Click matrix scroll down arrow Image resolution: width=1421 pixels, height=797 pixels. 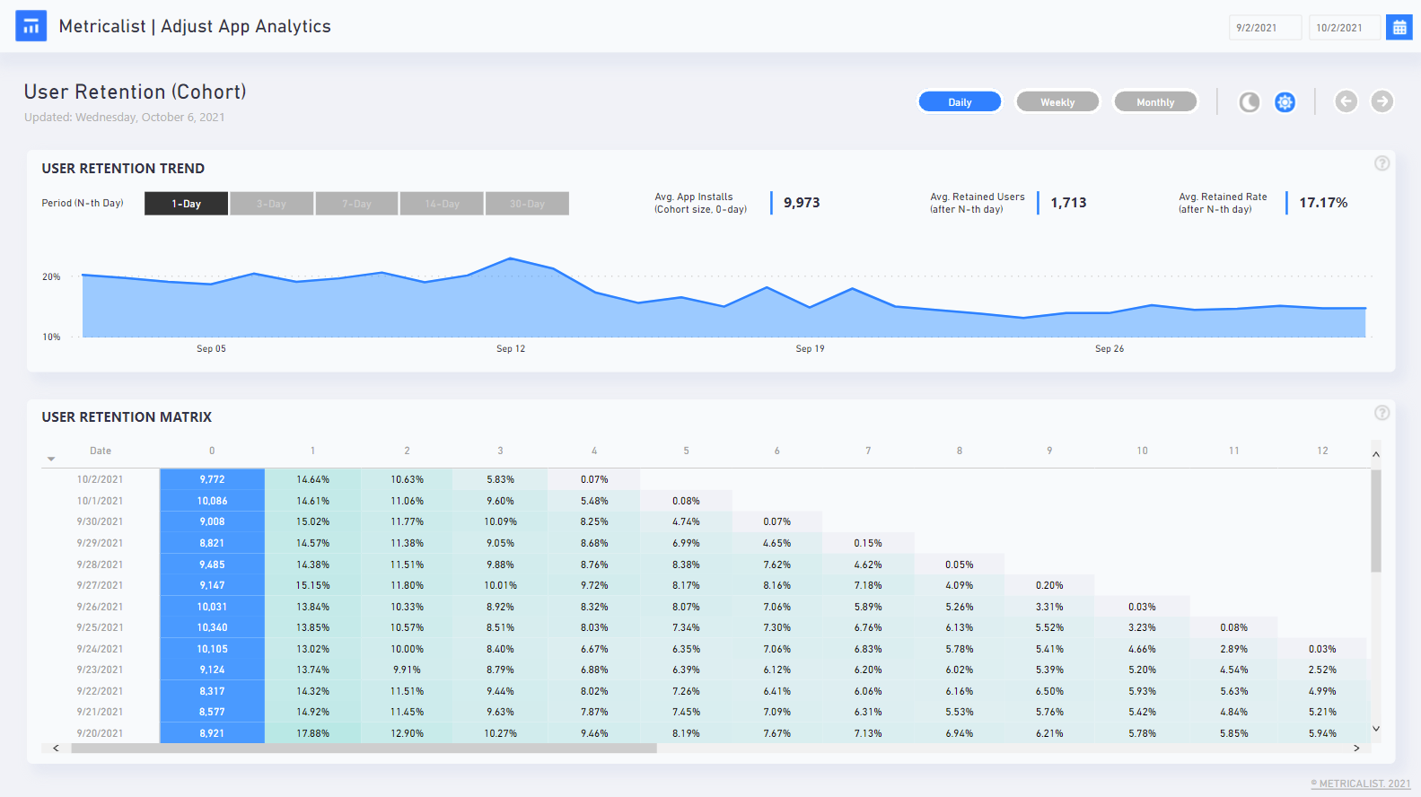point(1376,729)
